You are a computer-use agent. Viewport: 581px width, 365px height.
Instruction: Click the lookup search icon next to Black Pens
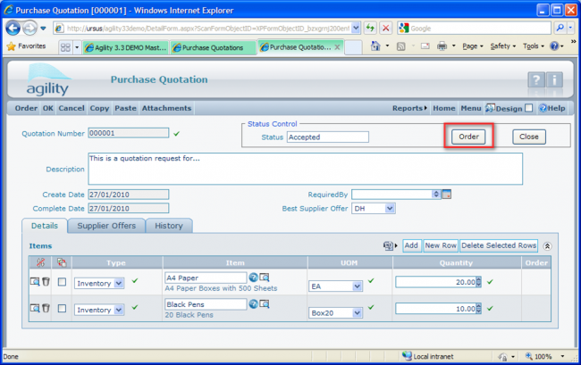click(265, 304)
